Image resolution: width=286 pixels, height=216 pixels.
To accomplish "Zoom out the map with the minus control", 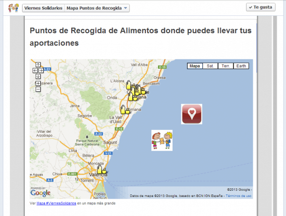I will [38, 89].
